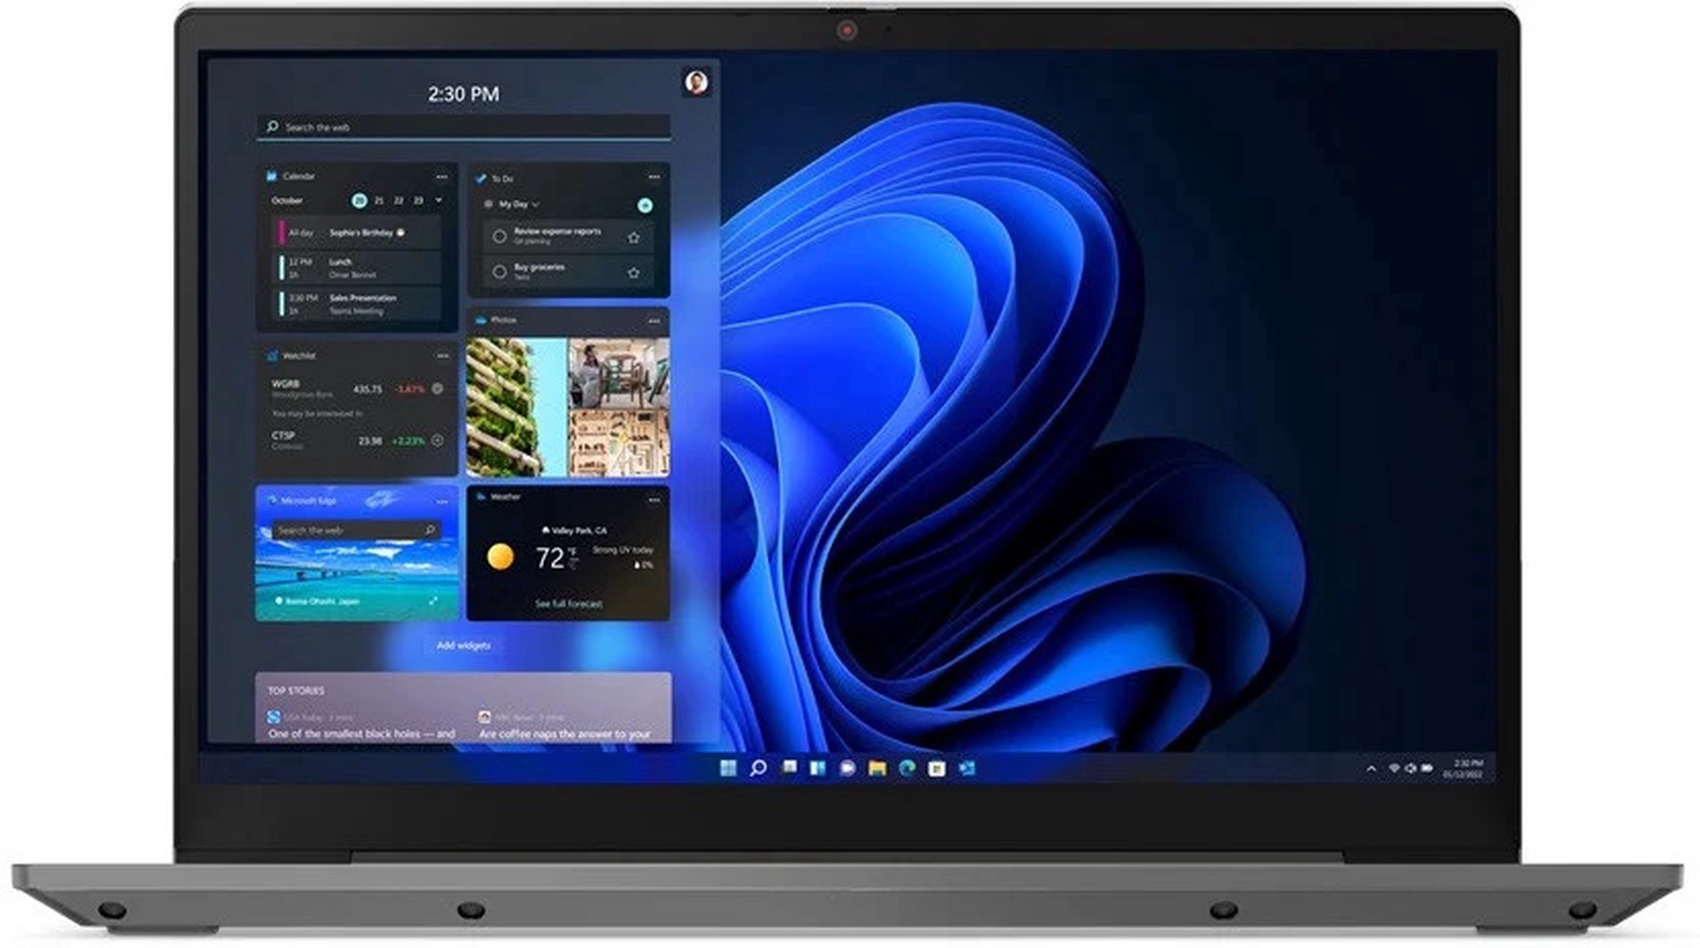Expand the My Day list dropdown
1700x948 pixels.
point(535,204)
